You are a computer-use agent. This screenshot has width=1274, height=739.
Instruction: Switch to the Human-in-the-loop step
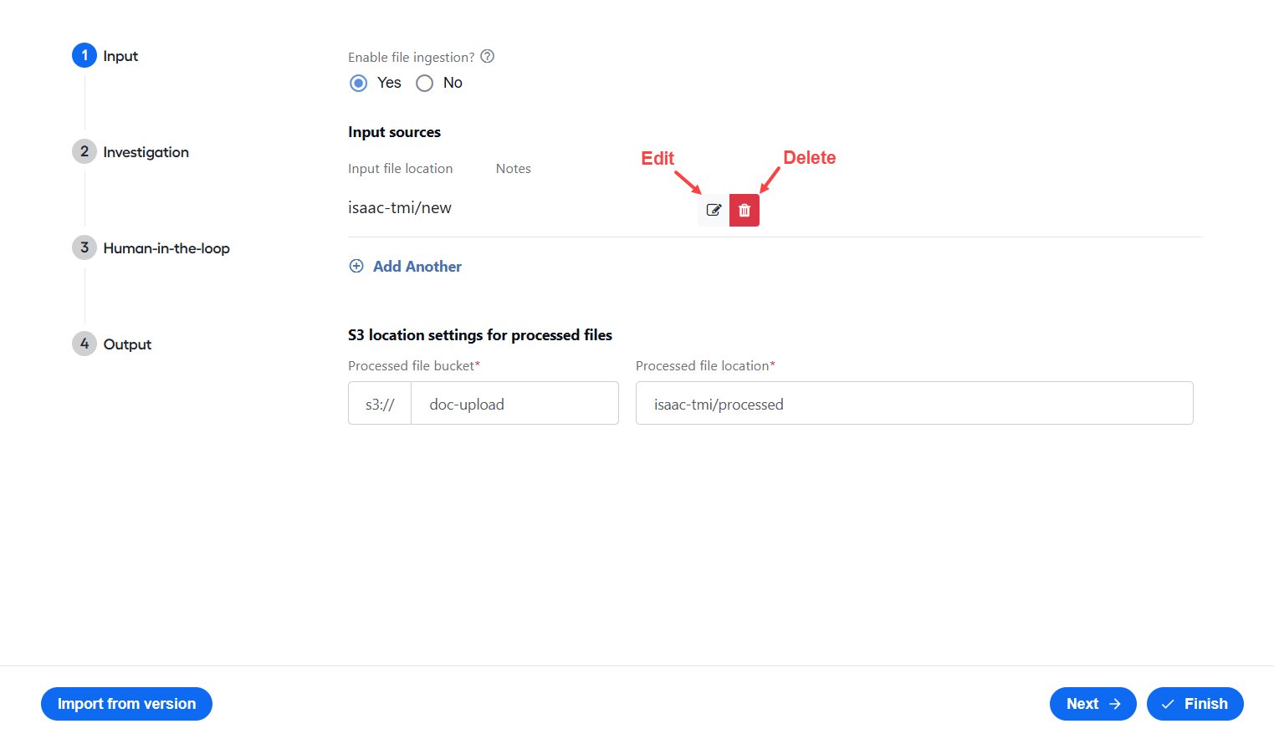(x=166, y=248)
